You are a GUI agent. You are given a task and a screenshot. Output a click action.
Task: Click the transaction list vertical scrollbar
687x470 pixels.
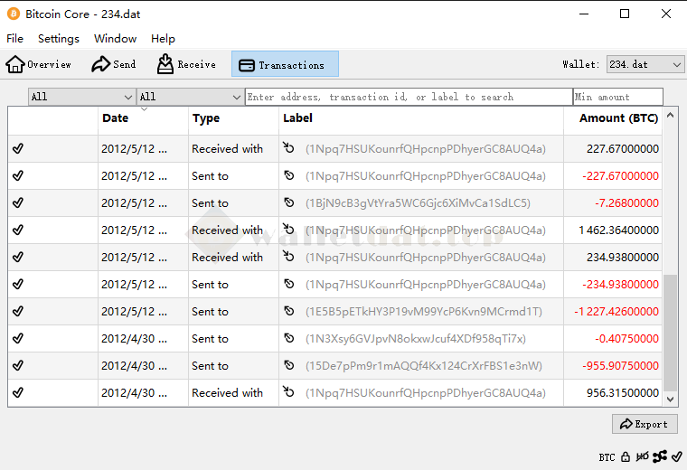click(x=670, y=334)
